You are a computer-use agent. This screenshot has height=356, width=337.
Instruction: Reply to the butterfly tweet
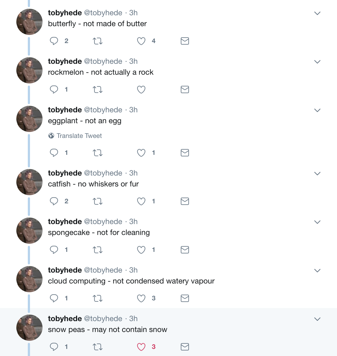coord(54,41)
